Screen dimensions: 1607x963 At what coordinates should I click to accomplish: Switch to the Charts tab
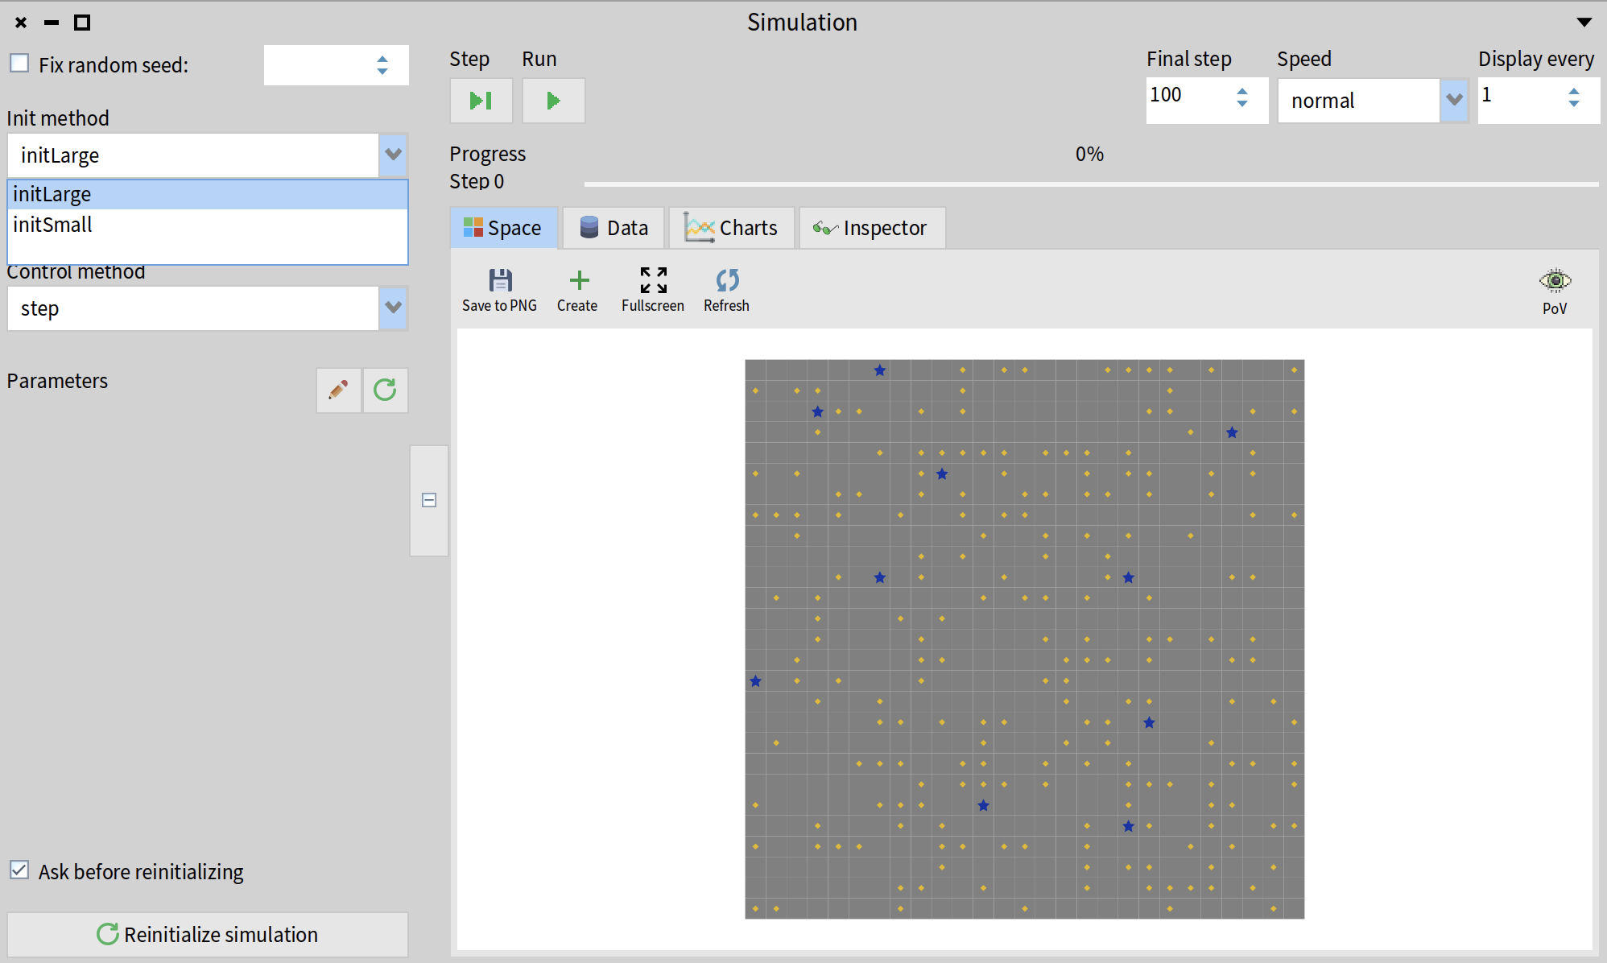732,229
